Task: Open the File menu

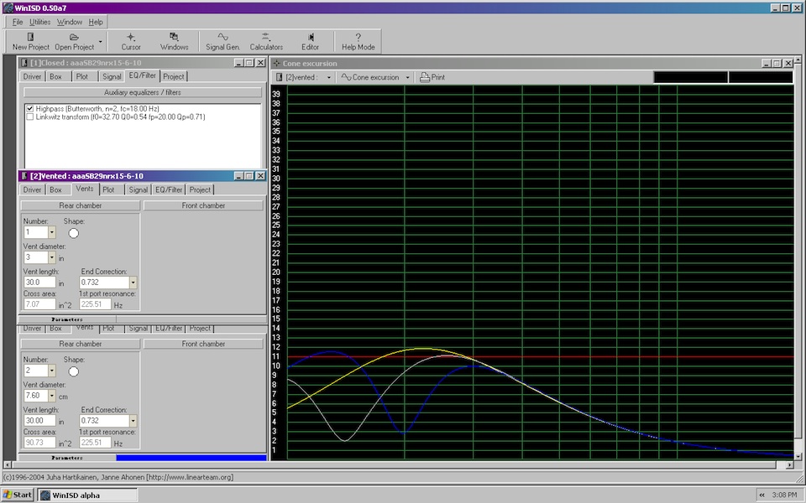Action: (x=18, y=22)
